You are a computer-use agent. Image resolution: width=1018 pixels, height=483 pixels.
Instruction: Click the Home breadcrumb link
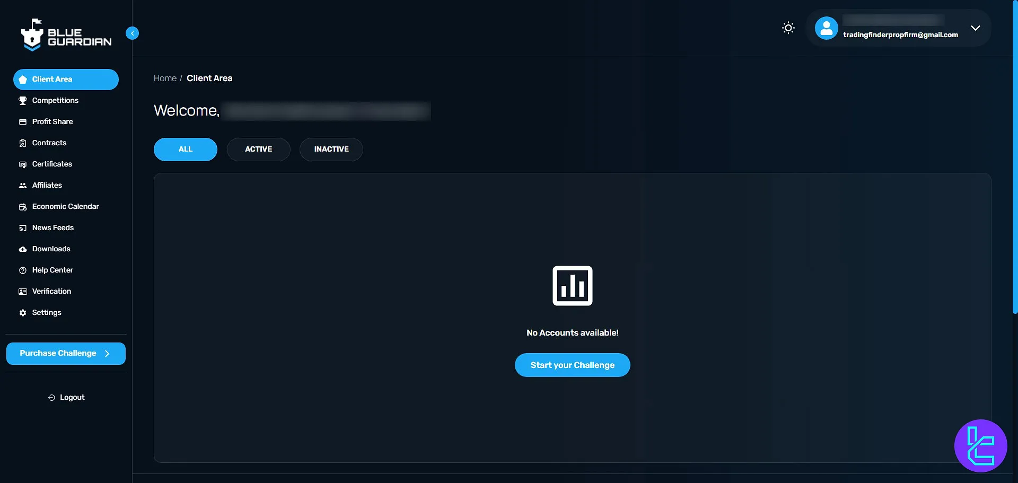tap(165, 78)
